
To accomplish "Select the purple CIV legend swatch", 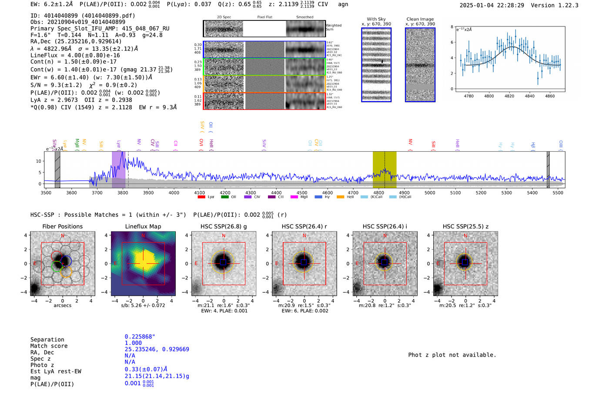I will 248,197.
